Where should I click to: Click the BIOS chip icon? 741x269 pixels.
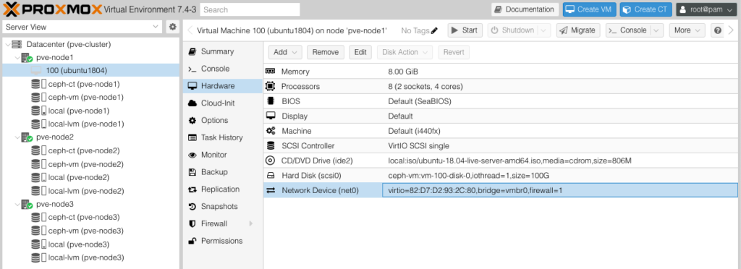(x=271, y=101)
